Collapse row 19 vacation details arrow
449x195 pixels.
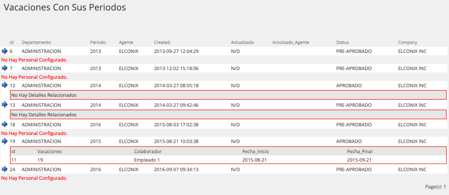[4, 141]
